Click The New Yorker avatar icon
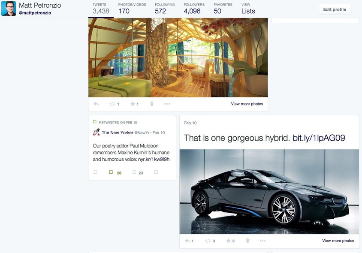362x253 pixels. tap(97, 133)
